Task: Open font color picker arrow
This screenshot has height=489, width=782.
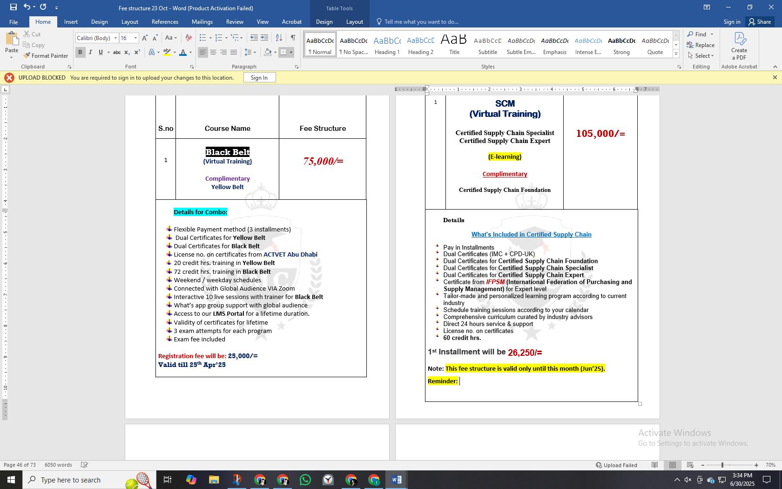Action: pos(190,52)
